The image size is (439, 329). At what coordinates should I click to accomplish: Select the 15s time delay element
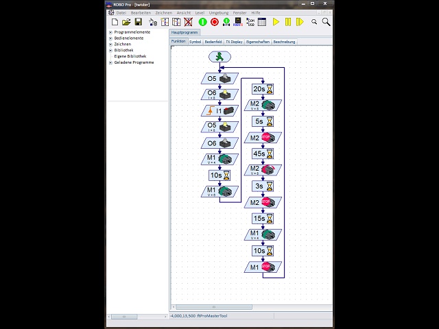click(x=263, y=219)
